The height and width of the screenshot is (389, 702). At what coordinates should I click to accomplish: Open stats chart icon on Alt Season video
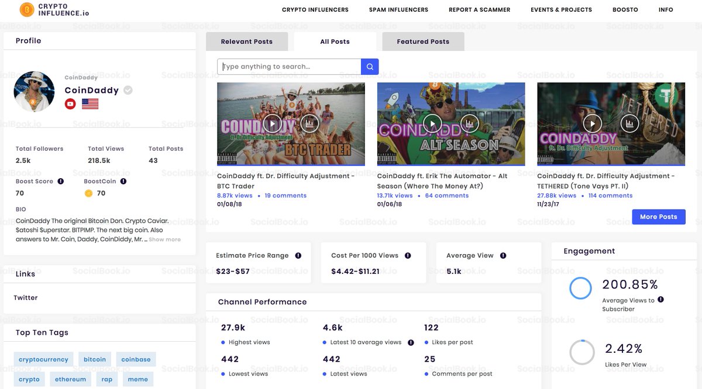pos(469,123)
